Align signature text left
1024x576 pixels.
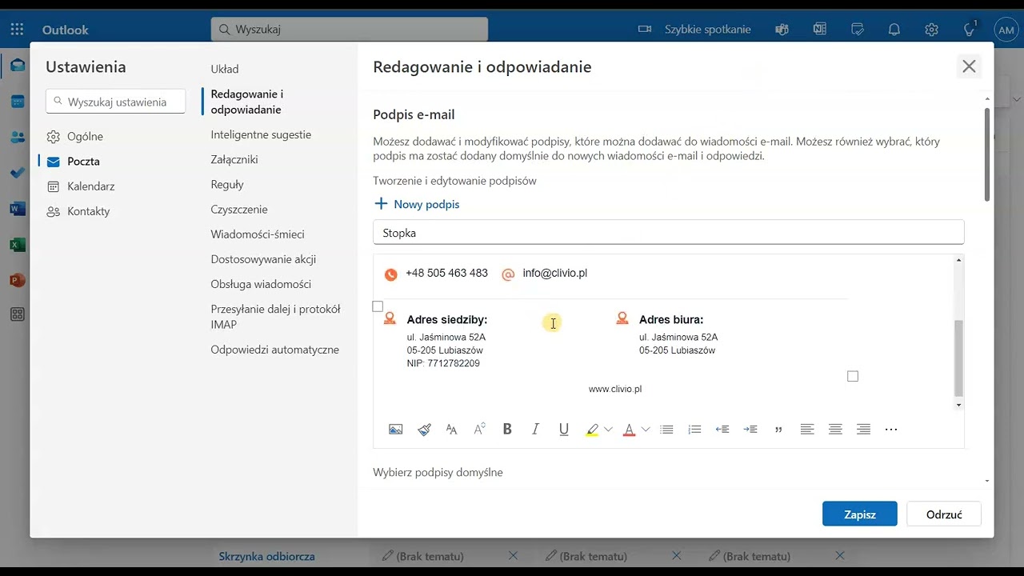point(807,430)
